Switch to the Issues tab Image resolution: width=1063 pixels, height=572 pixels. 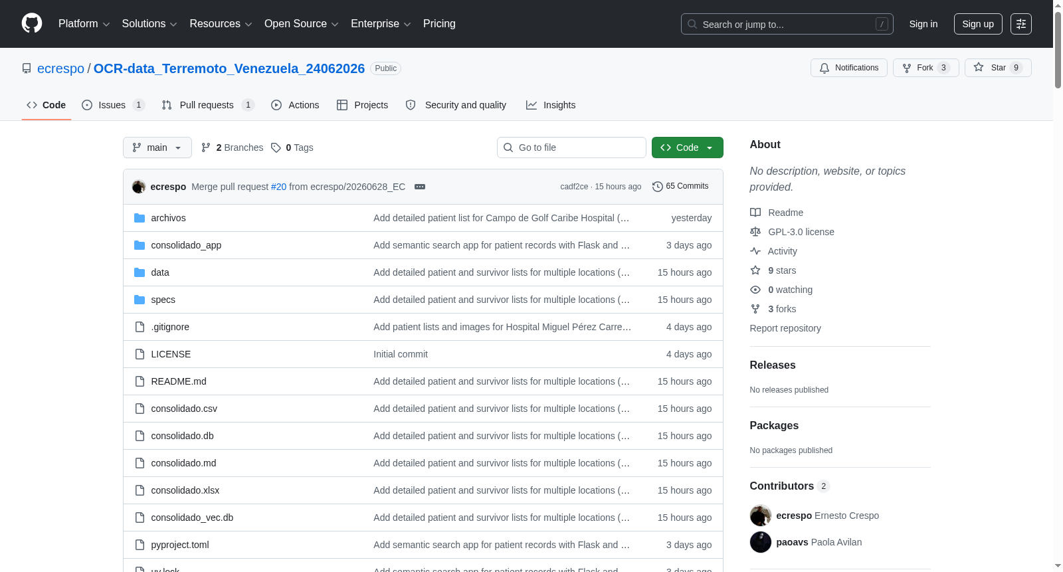pyautogui.click(x=113, y=105)
